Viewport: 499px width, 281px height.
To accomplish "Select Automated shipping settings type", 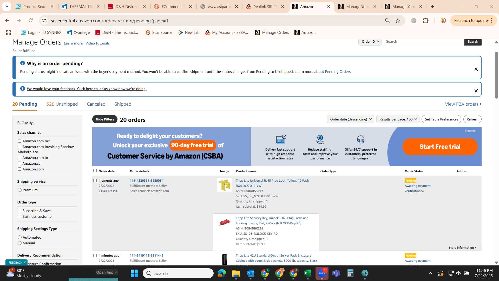I will click(x=20, y=237).
